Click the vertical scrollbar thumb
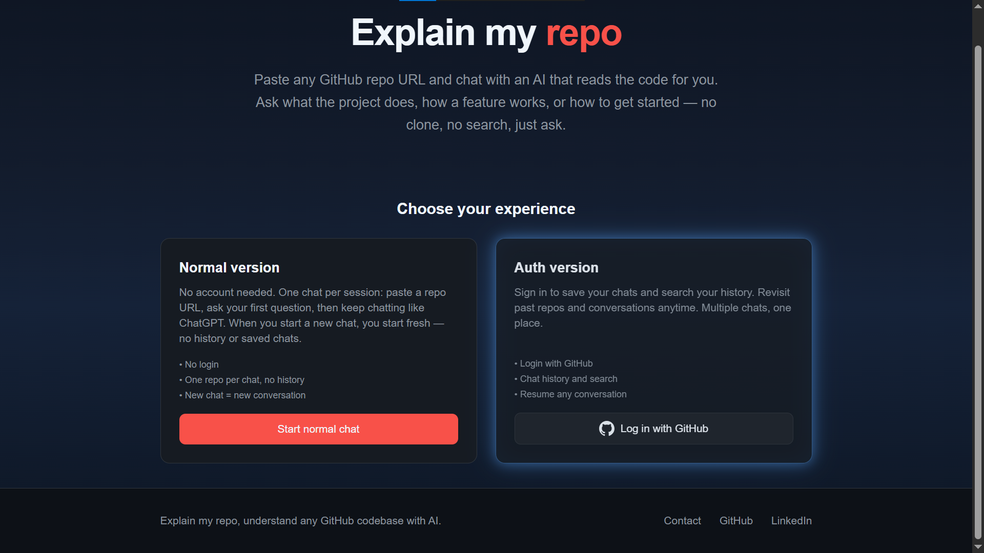This screenshot has height=553, width=984. tap(978, 292)
